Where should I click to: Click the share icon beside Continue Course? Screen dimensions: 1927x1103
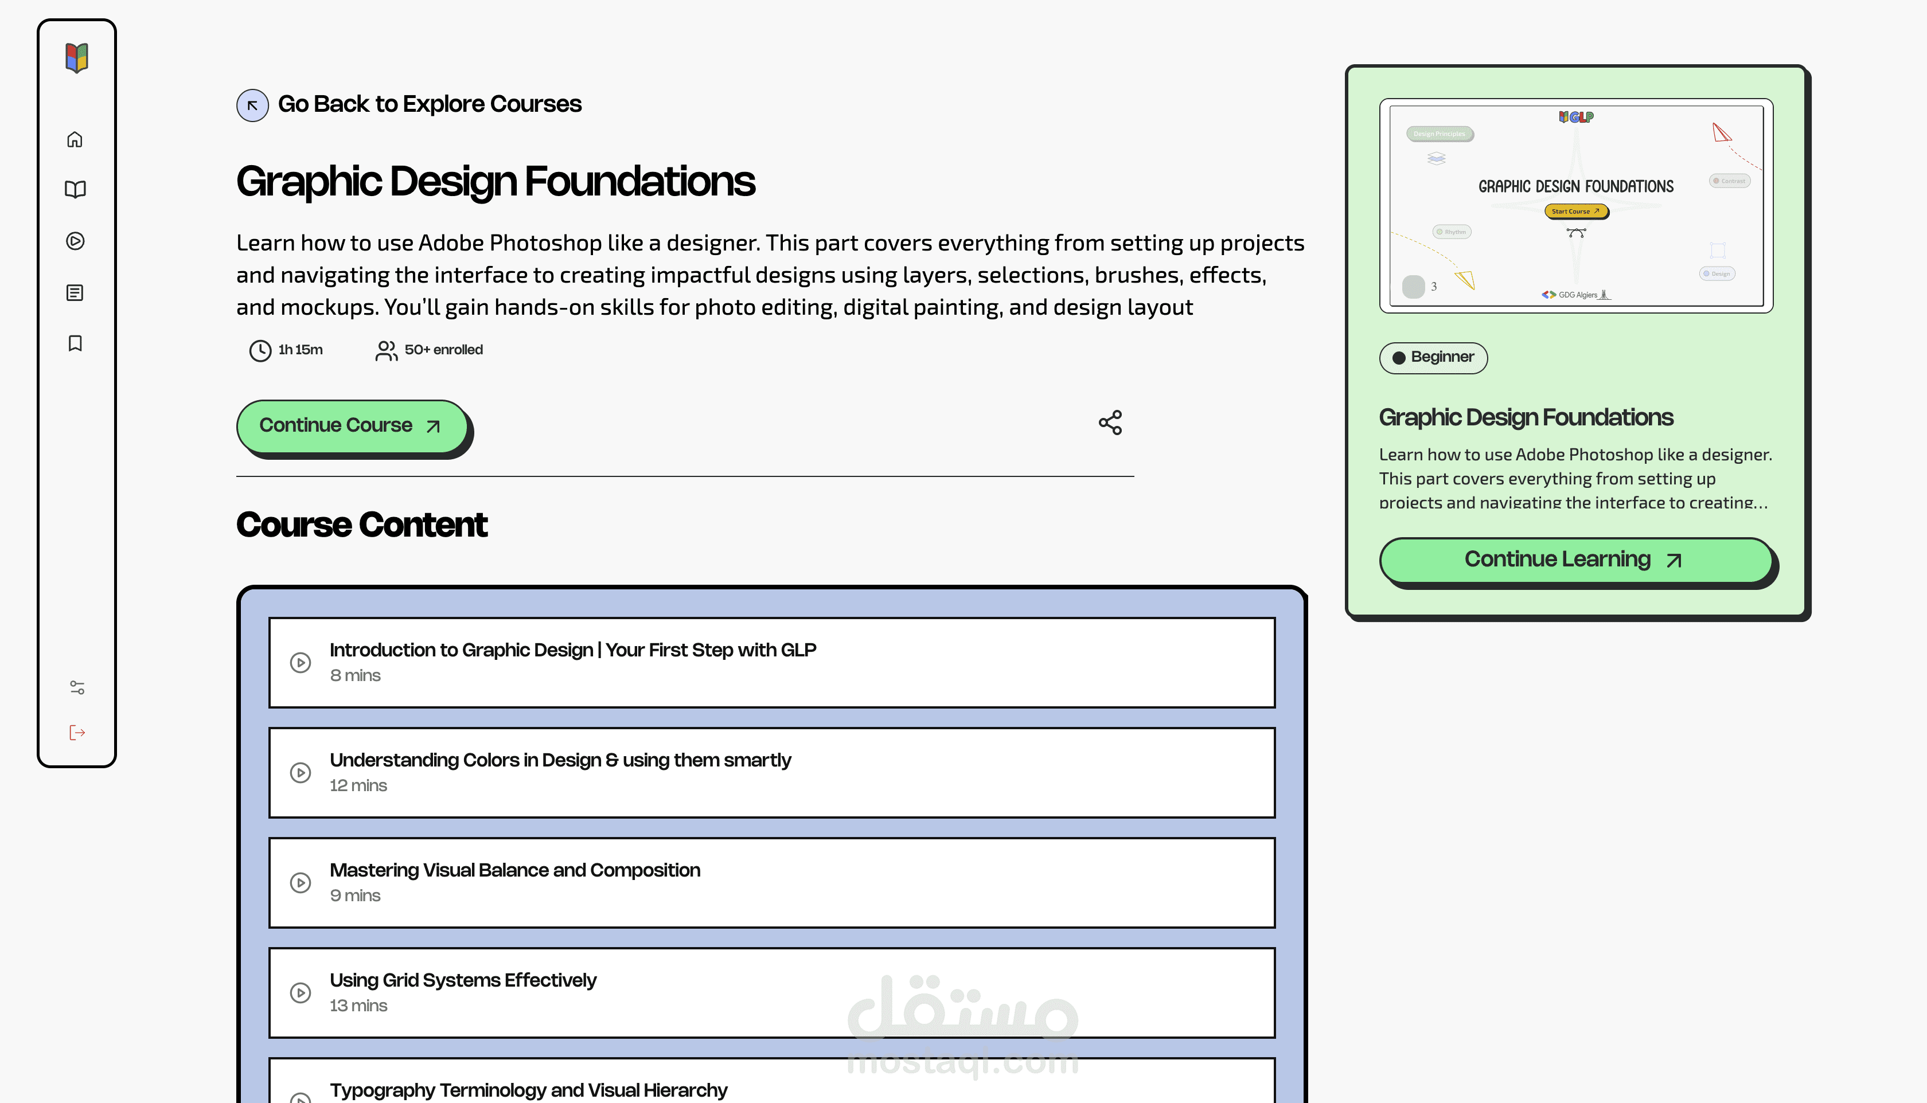[1110, 423]
